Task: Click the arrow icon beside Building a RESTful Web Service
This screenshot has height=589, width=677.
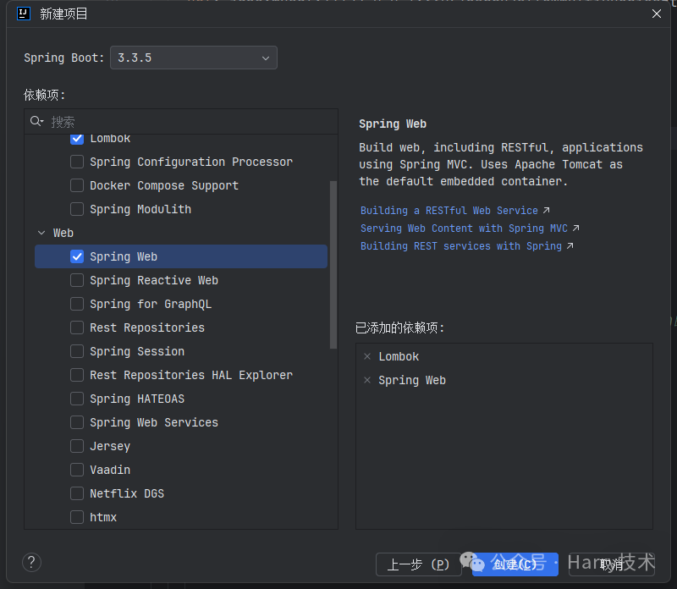Action: [x=546, y=211]
